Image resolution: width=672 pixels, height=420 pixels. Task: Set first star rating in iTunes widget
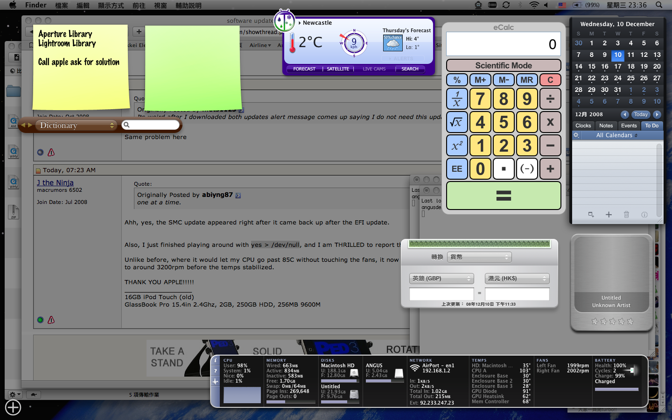(595, 321)
